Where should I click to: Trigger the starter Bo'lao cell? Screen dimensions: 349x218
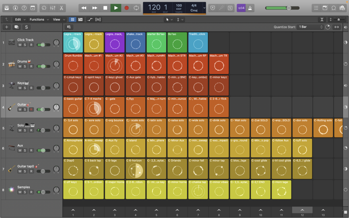tap(157, 42)
